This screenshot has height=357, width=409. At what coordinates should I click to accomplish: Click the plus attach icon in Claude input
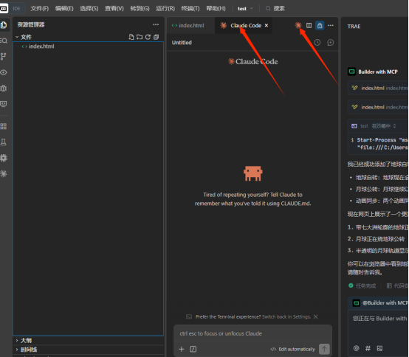pyautogui.click(x=182, y=349)
